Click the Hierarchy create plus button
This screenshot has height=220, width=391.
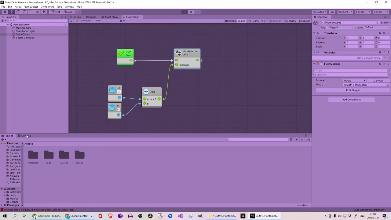(3, 21)
